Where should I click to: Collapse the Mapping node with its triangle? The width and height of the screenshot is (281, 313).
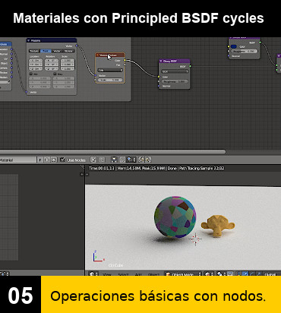pos(29,40)
